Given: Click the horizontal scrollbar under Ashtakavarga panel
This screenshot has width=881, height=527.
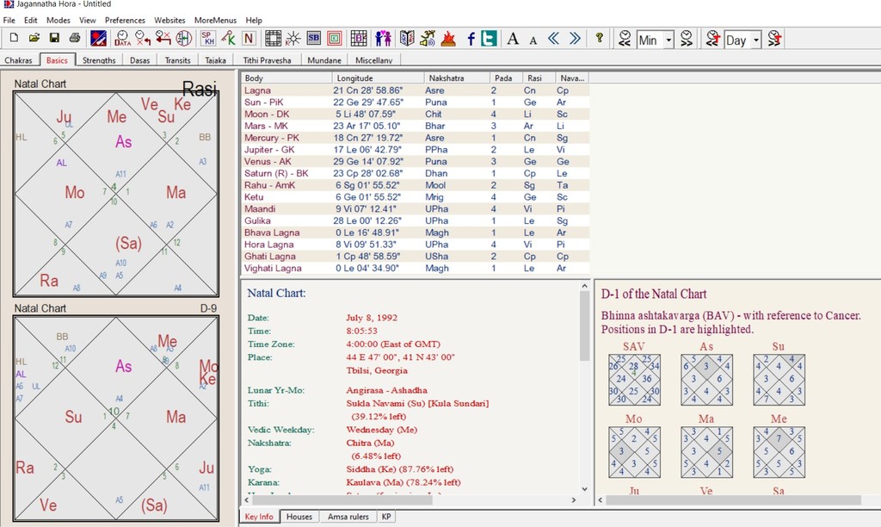Looking at the screenshot, I should (x=733, y=499).
